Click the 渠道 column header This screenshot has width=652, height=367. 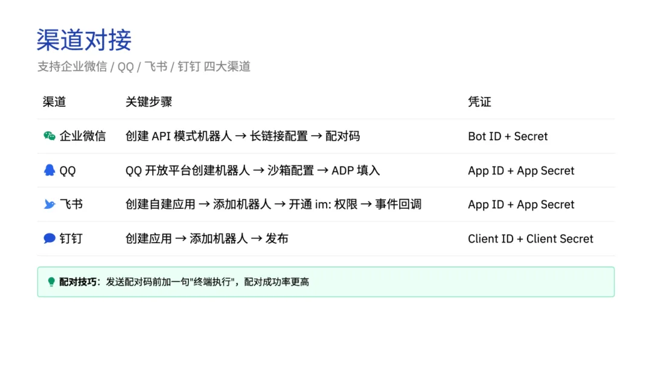click(54, 102)
